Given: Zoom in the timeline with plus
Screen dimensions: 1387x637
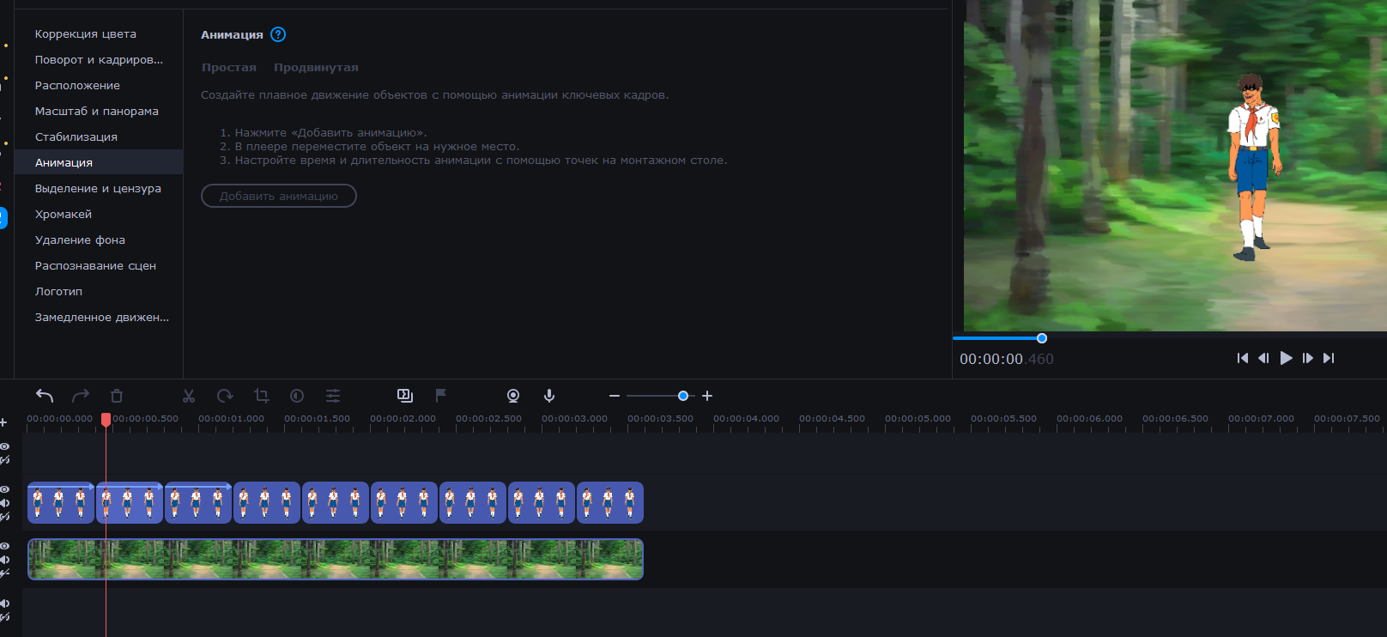Looking at the screenshot, I should tap(707, 396).
